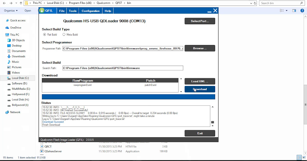Refresh the bin folder view
This screenshot has width=307, height=161.
click(x=255, y=3)
